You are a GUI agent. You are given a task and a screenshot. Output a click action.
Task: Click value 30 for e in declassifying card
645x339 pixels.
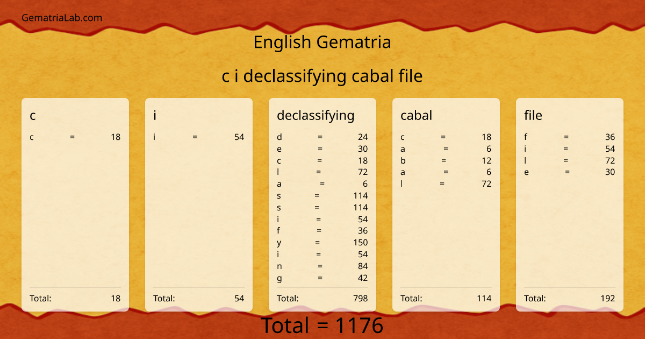[363, 149]
